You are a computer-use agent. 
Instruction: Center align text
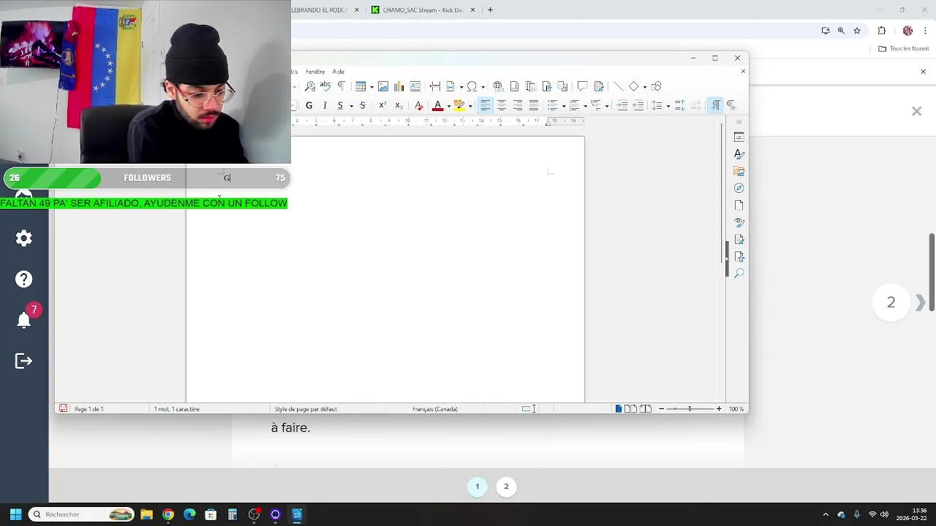pos(502,105)
